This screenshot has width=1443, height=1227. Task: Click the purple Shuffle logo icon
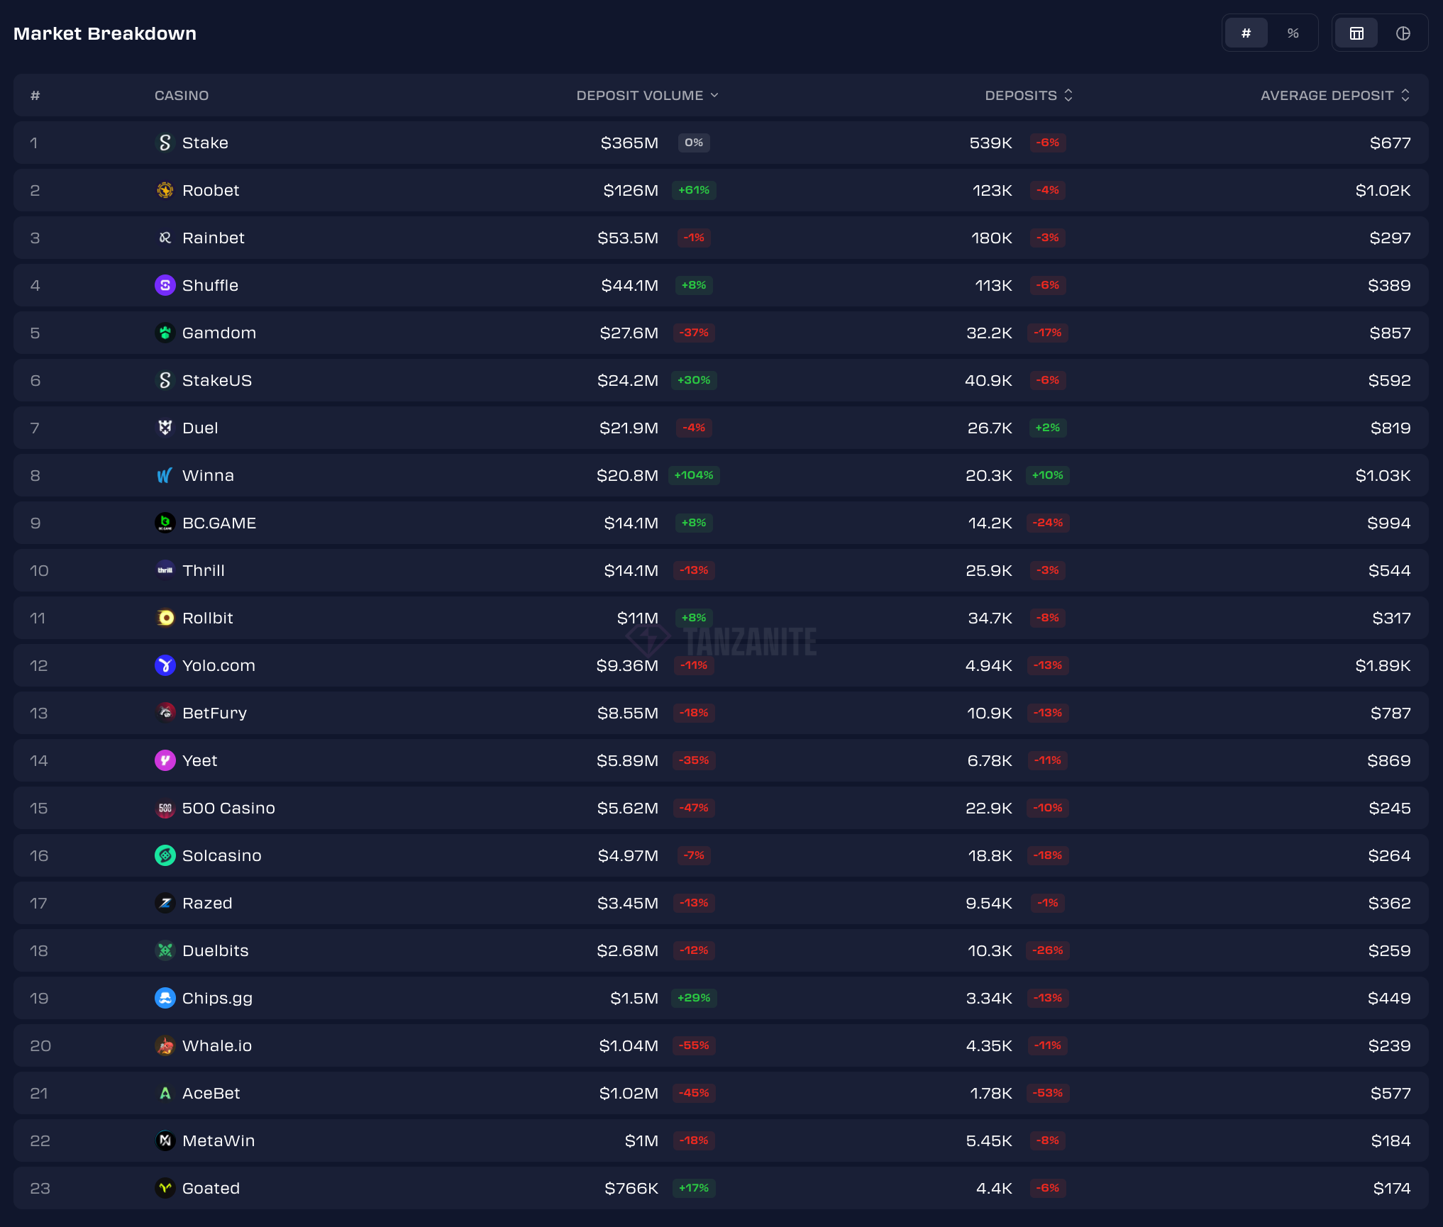coord(165,285)
